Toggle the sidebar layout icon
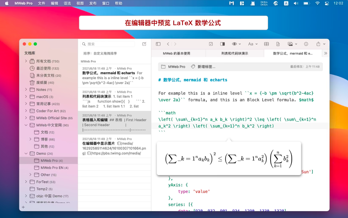348x218 pixels. click(x=158, y=44)
